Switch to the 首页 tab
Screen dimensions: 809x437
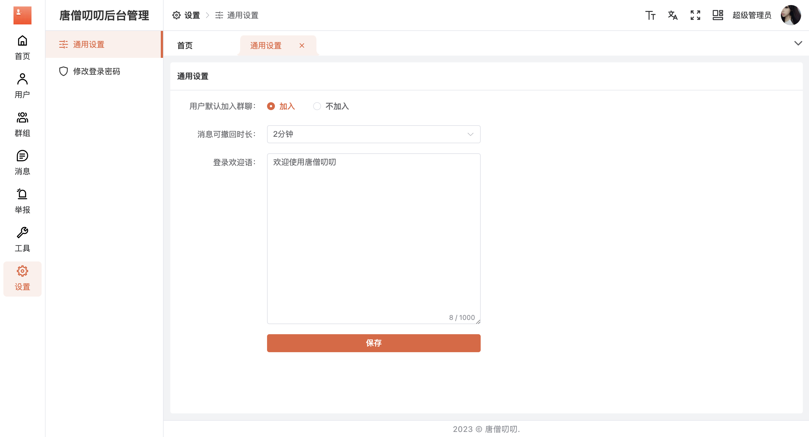[185, 45]
